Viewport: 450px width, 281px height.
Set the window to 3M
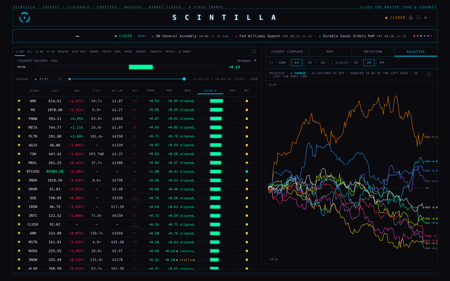(x=369, y=63)
